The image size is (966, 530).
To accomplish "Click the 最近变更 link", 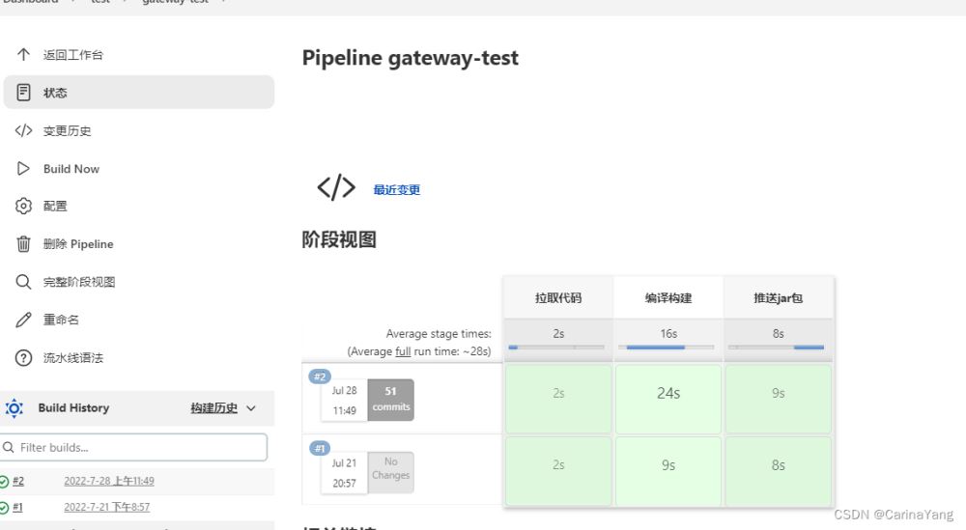I will [397, 189].
